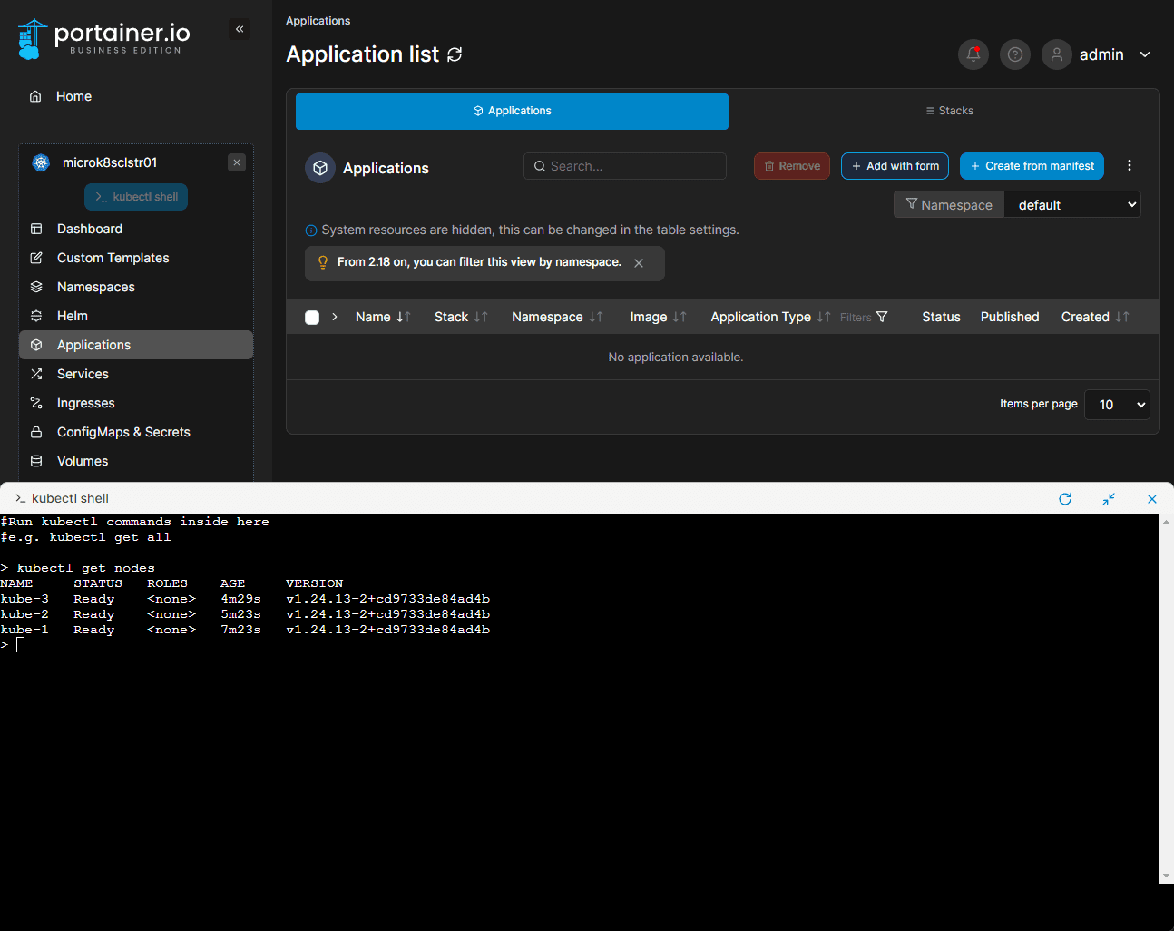Viewport: 1174px width, 931px height.
Task: Open the Namespace default dropdown
Action: [x=1072, y=205]
